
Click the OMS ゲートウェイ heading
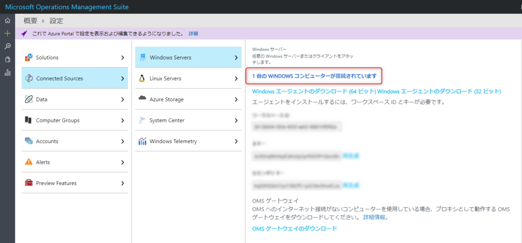point(276,201)
